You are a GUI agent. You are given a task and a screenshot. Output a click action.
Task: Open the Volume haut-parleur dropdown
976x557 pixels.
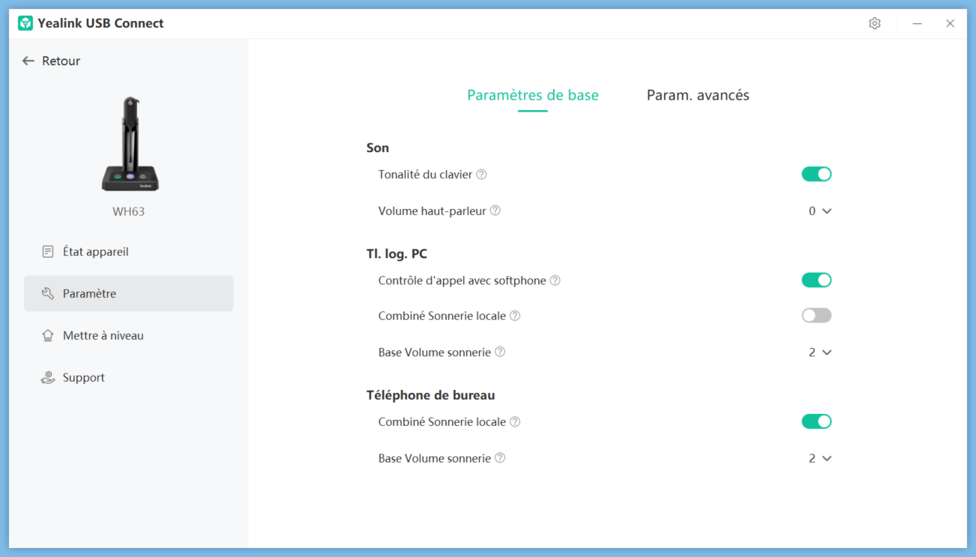coord(820,211)
